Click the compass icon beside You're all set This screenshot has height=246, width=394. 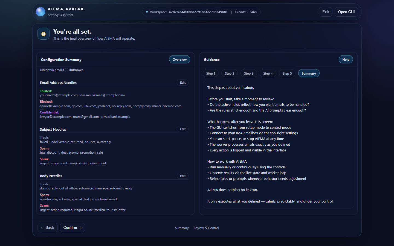point(44,34)
